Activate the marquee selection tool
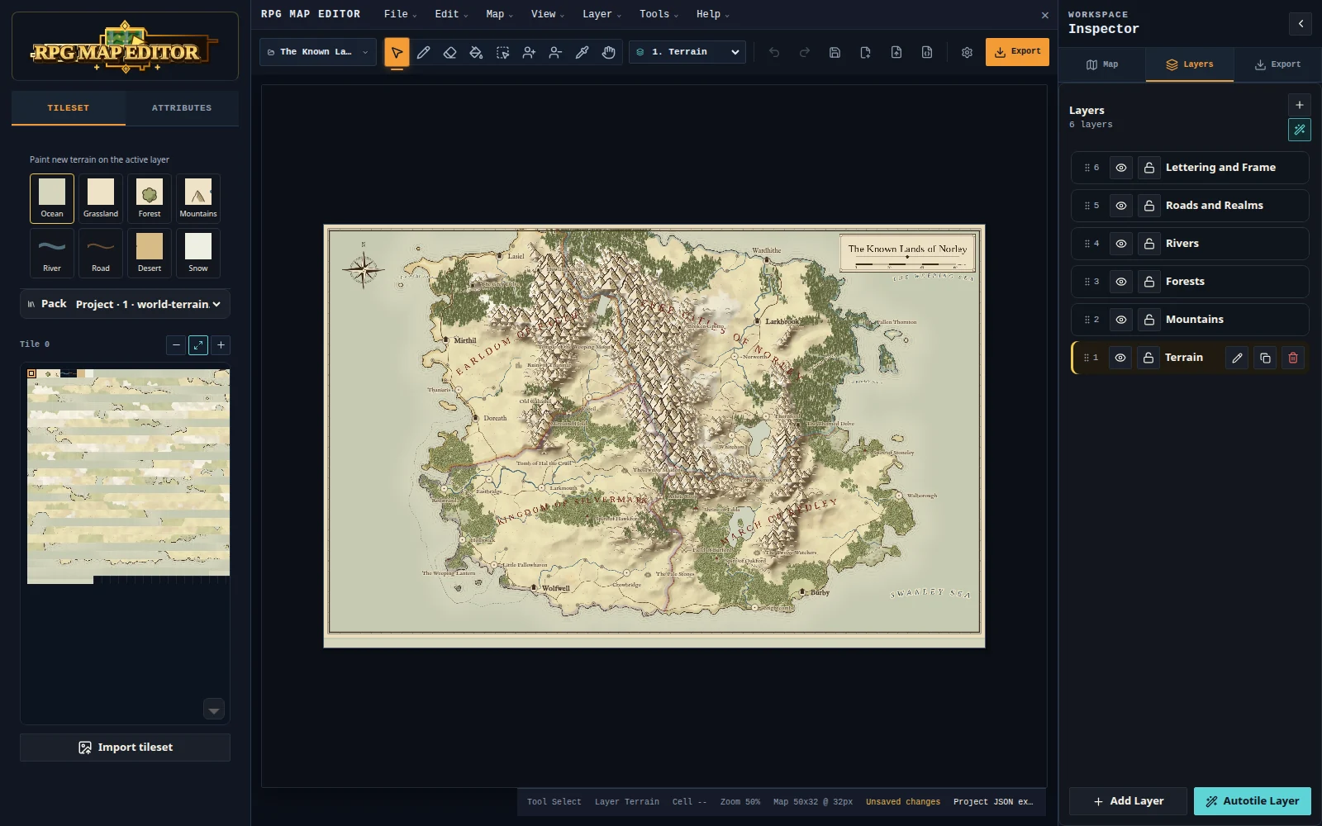 pyautogui.click(x=502, y=52)
